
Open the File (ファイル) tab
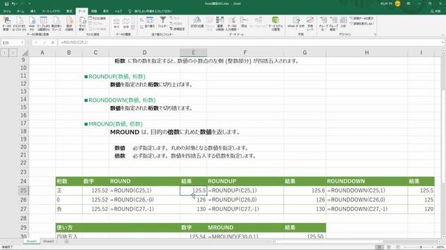click(x=7, y=11)
